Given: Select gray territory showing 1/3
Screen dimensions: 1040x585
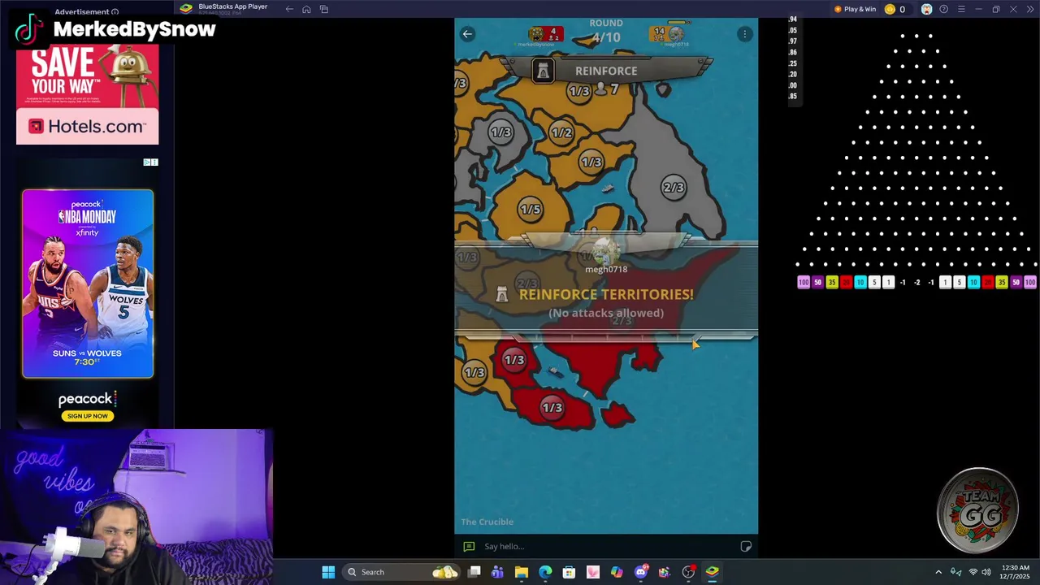Looking at the screenshot, I should pos(500,132).
